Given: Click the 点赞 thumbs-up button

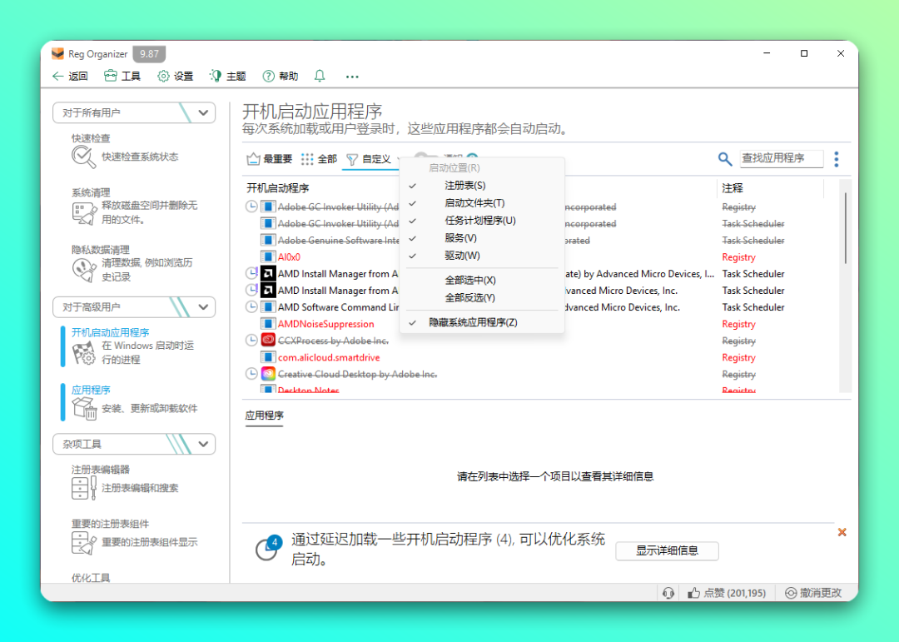Looking at the screenshot, I should click(727, 593).
